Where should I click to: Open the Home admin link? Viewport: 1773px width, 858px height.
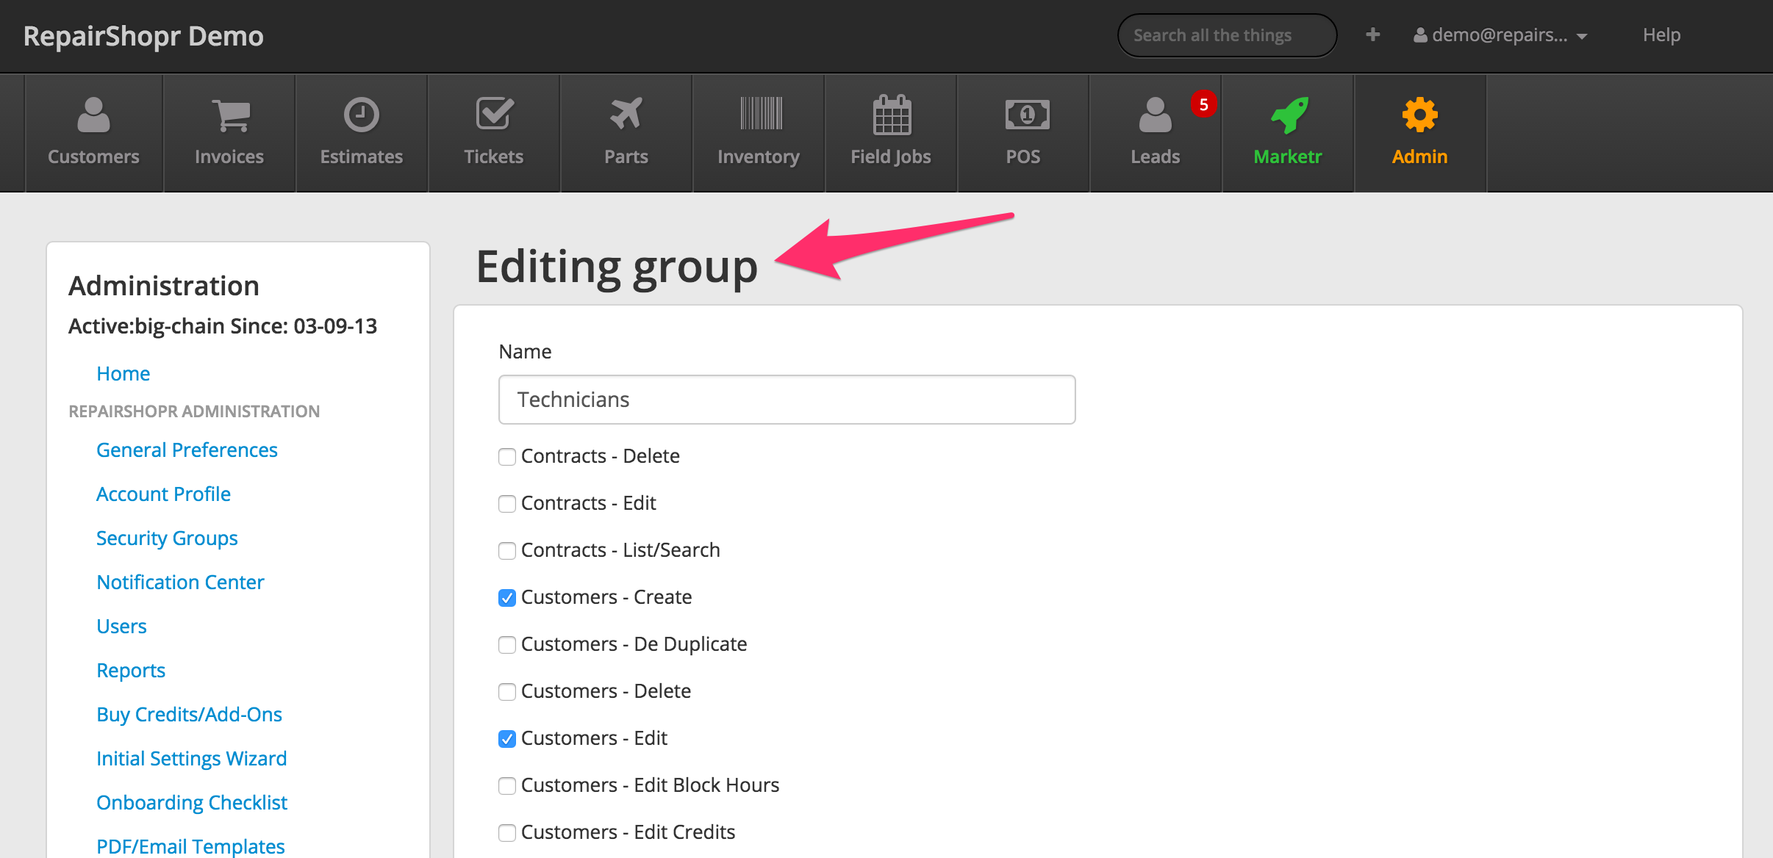(123, 373)
